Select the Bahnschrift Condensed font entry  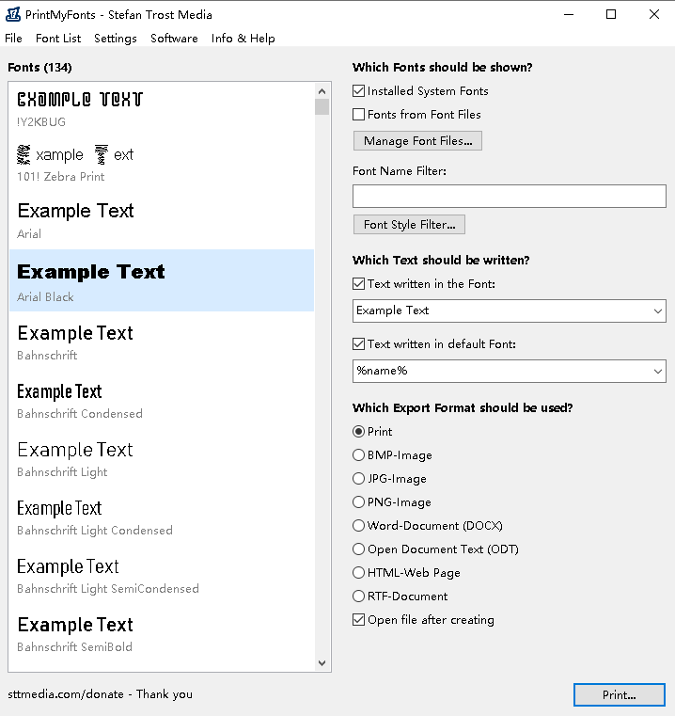(x=162, y=400)
